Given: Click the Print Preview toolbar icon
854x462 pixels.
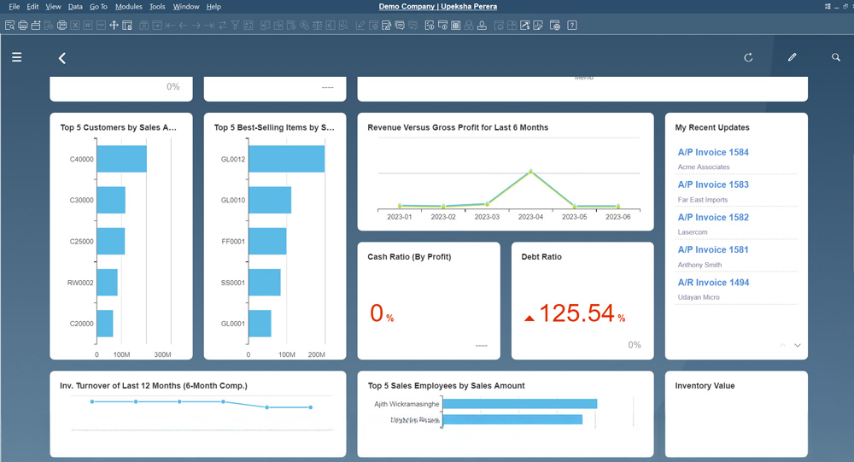Looking at the screenshot, I should (x=9, y=25).
